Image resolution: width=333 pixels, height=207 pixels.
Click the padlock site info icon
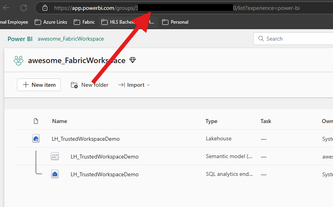pos(45,8)
